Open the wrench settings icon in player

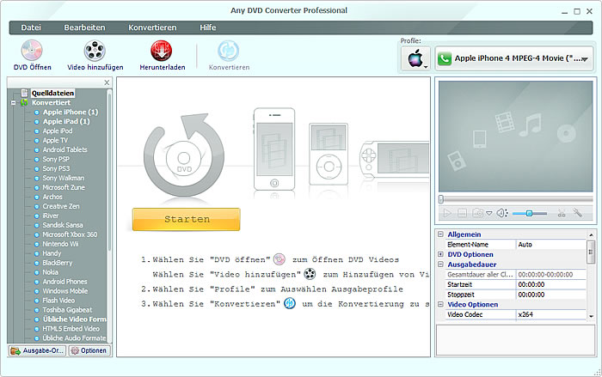coord(579,213)
